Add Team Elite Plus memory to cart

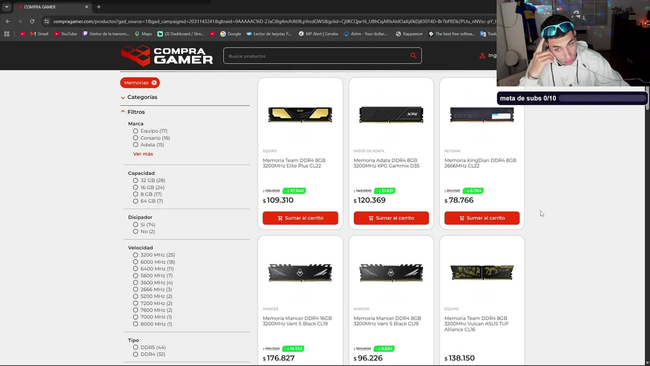(x=300, y=218)
